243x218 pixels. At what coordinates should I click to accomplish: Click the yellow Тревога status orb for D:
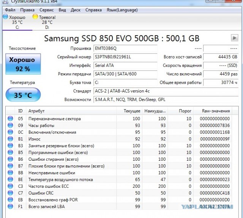[x=35, y=17]
